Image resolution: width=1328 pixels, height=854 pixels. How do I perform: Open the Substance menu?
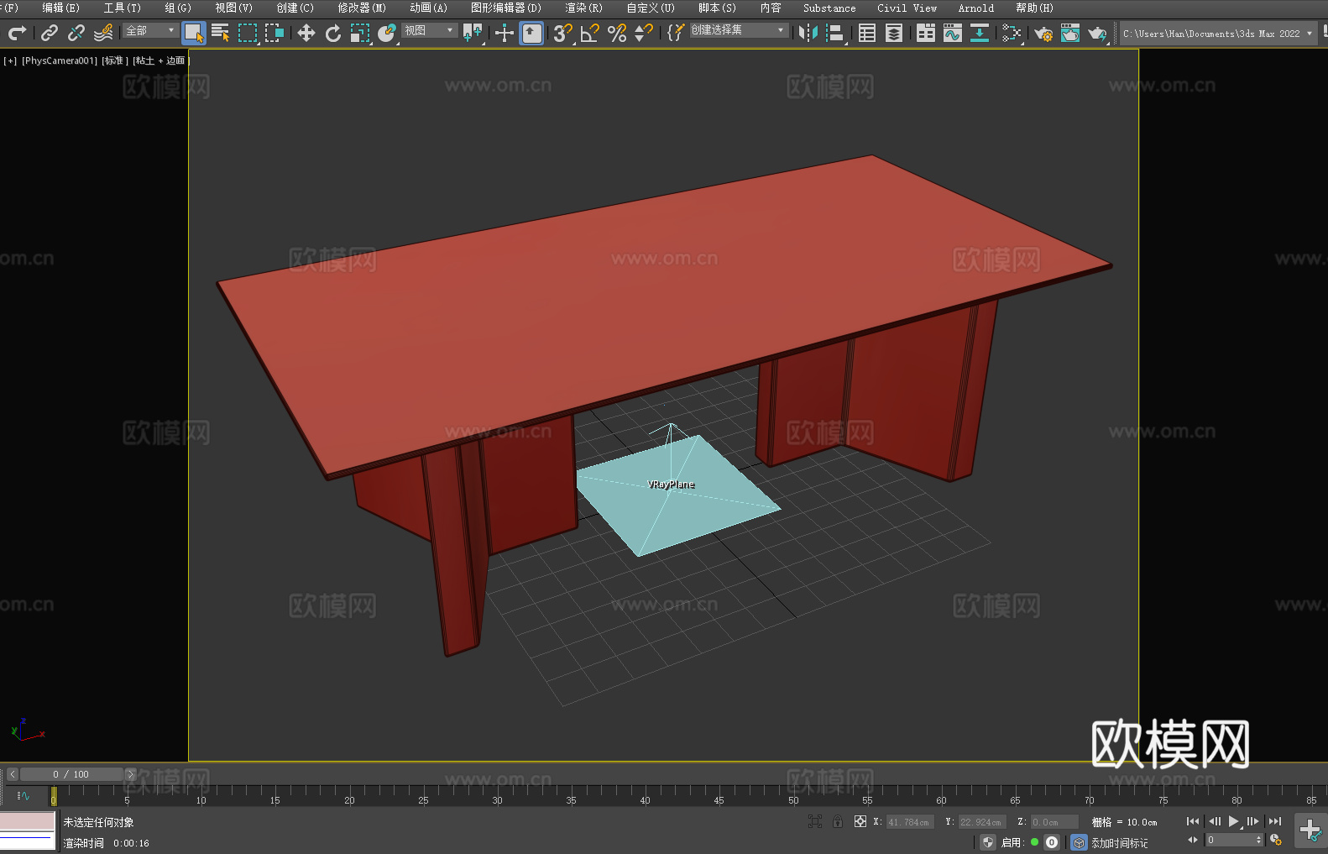829,8
